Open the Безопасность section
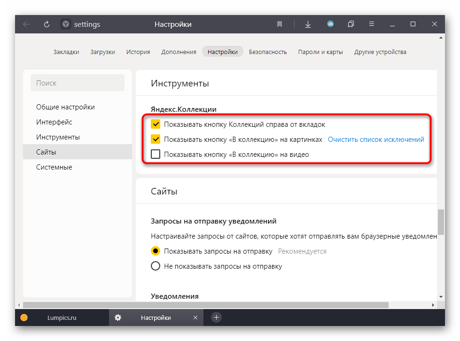460x341 pixels. 268,52
